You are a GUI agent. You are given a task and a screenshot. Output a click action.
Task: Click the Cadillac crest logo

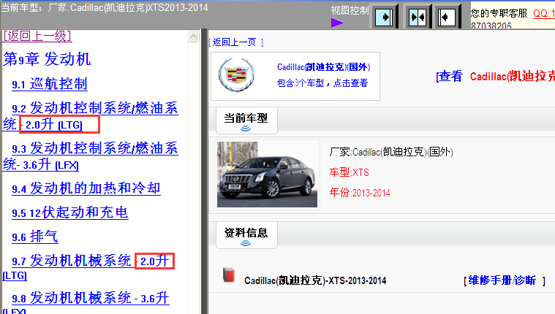pyautogui.click(x=236, y=75)
